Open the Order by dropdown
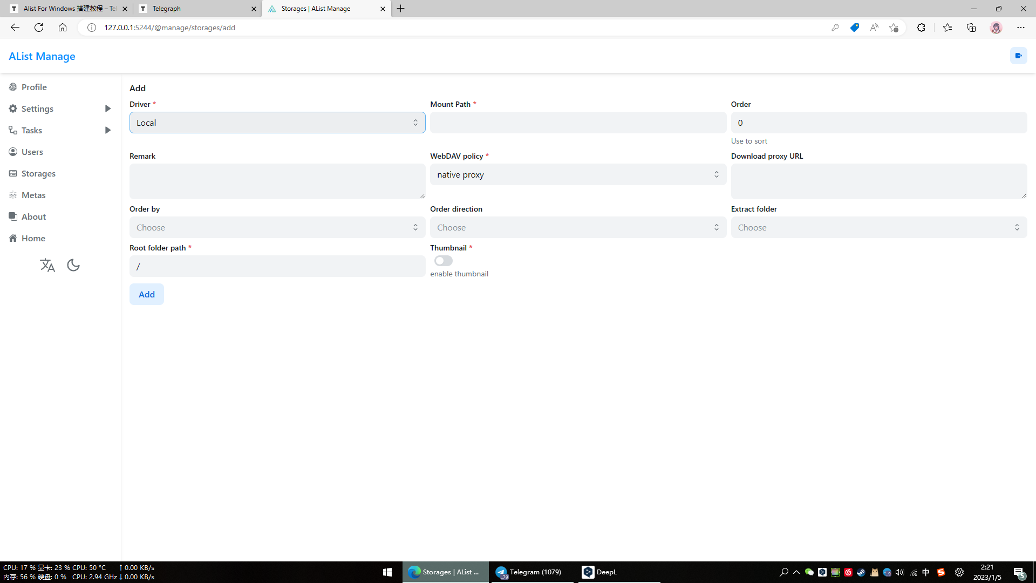The image size is (1036, 583). (277, 227)
